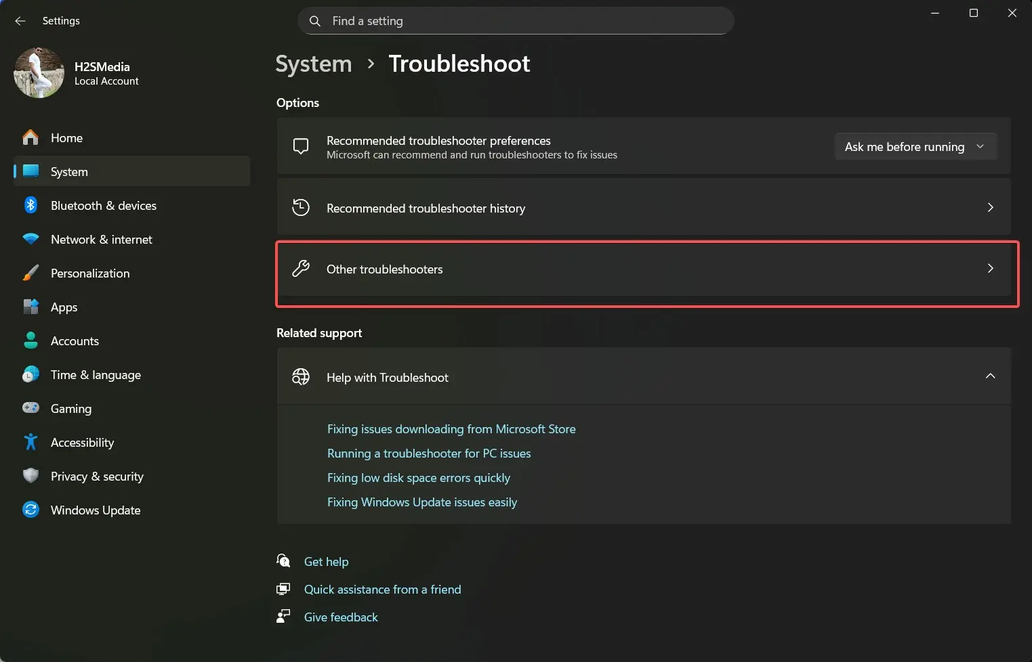
Task: Open Apps settings page
Action: (x=132, y=307)
